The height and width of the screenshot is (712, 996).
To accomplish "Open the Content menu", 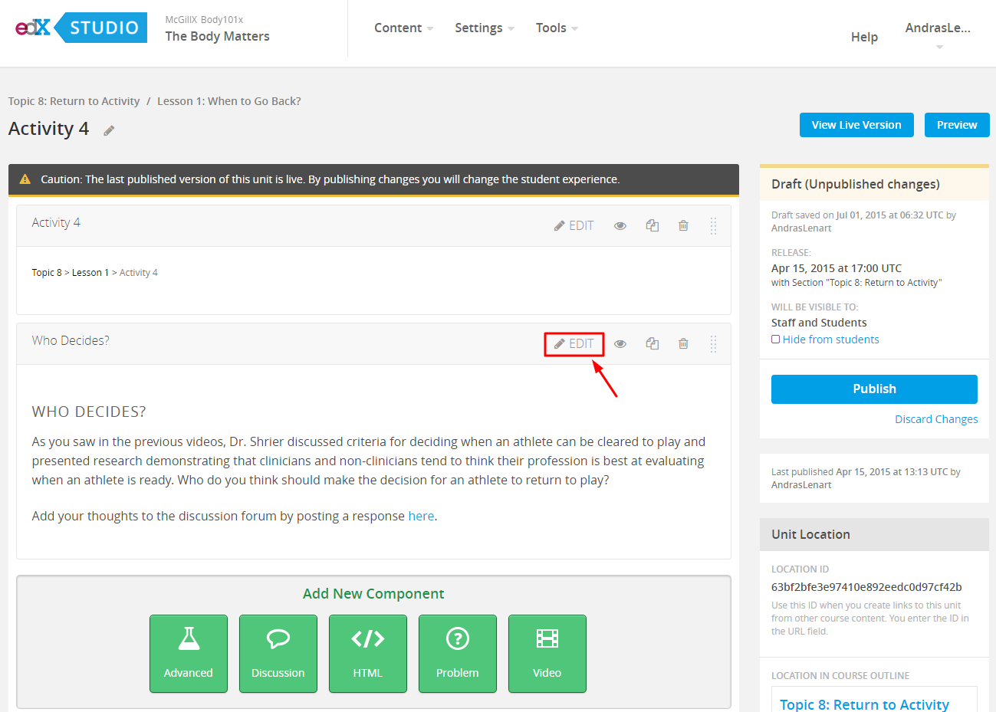I will pos(403,28).
